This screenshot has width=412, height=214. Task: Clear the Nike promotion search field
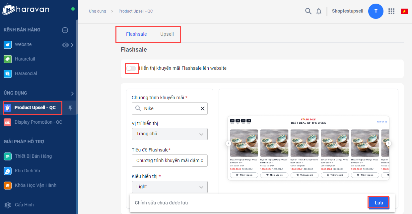pos(203,108)
